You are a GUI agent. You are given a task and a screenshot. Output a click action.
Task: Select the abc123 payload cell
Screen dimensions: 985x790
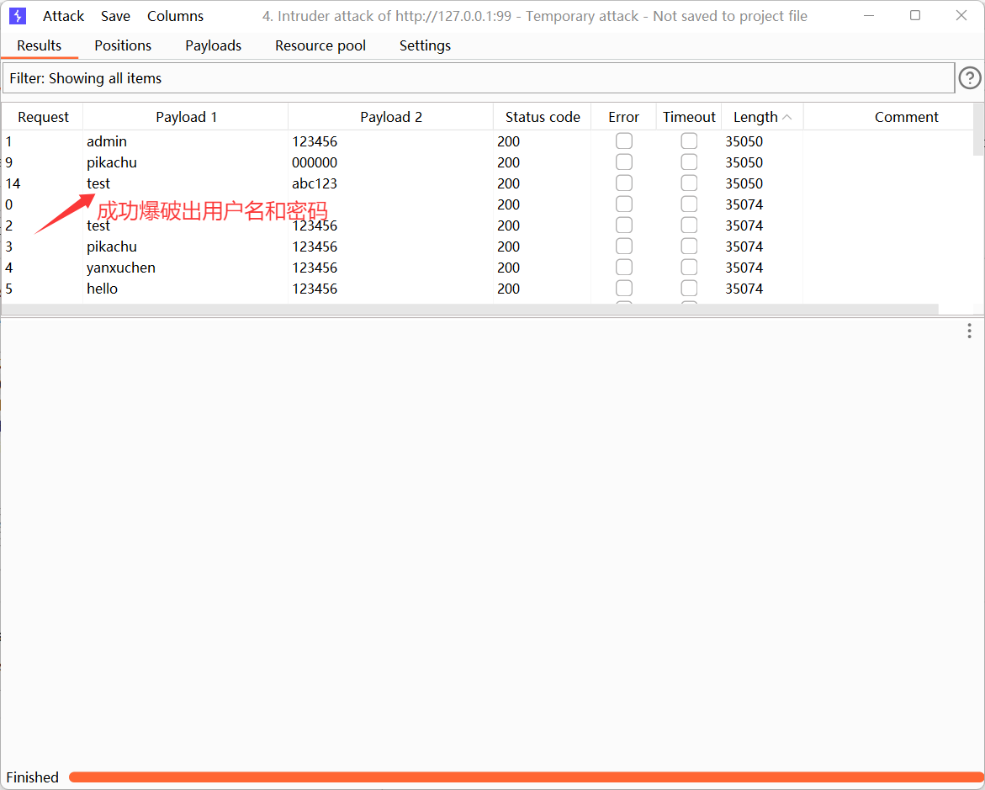click(391, 183)
